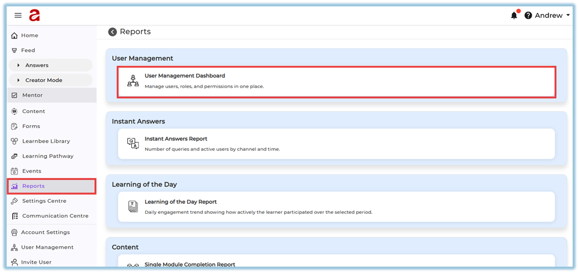
Task: Click the User Management Dashboard icon
Action: [x=133, y=81]
